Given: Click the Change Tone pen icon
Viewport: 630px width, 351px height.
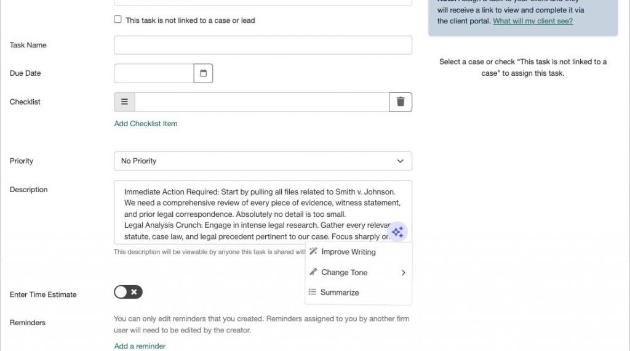Looking at the screenshot, I should coord(313,272).
